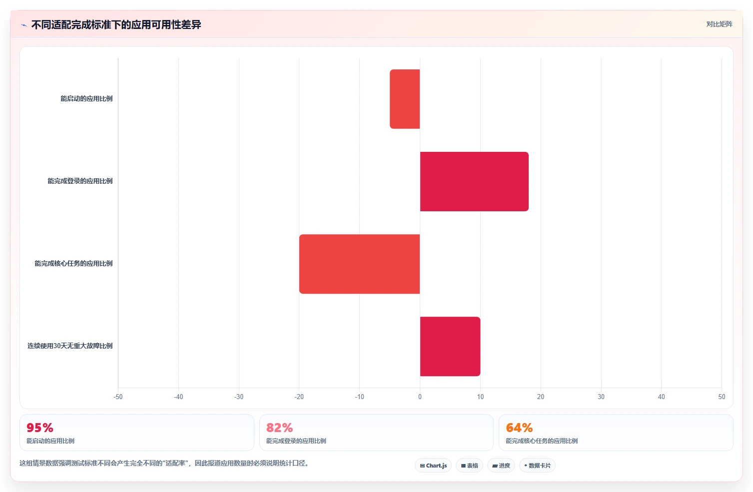The image size is (753, 492).
Task: Click the x-axis tick label -40
Action: pos(178,397)
